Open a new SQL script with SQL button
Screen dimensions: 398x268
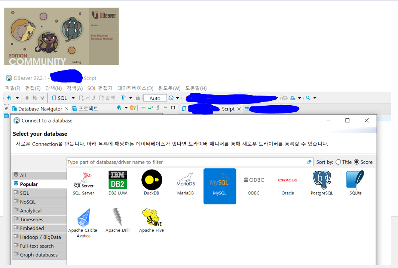59,98
